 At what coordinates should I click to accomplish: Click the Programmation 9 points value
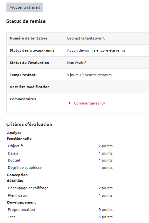(x=106, y=210)
